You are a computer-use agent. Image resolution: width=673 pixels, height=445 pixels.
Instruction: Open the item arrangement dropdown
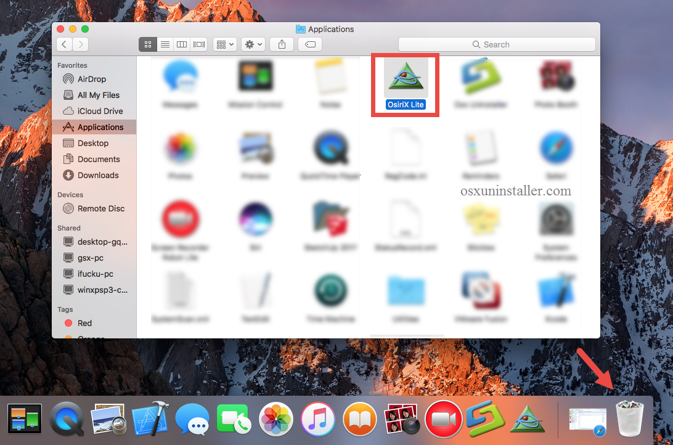click(224, 44)
